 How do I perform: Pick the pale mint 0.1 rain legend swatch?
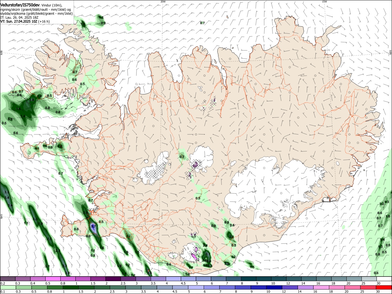pos(8,287)
